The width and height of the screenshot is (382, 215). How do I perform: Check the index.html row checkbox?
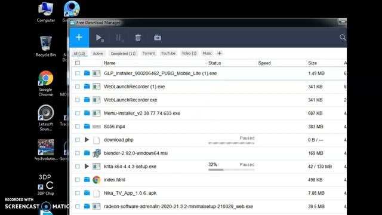(x=78, y=180)
